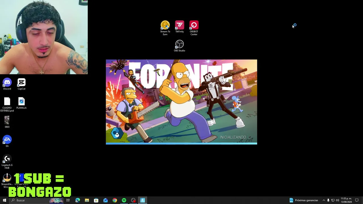363x204 pixels.
Task: Switch to the Fortnite taskbar button
Action: click(x=143, y=200)
